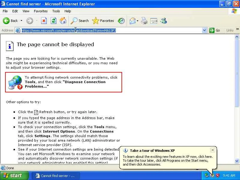Click the red security shield tray icon

tap(217, 175)
